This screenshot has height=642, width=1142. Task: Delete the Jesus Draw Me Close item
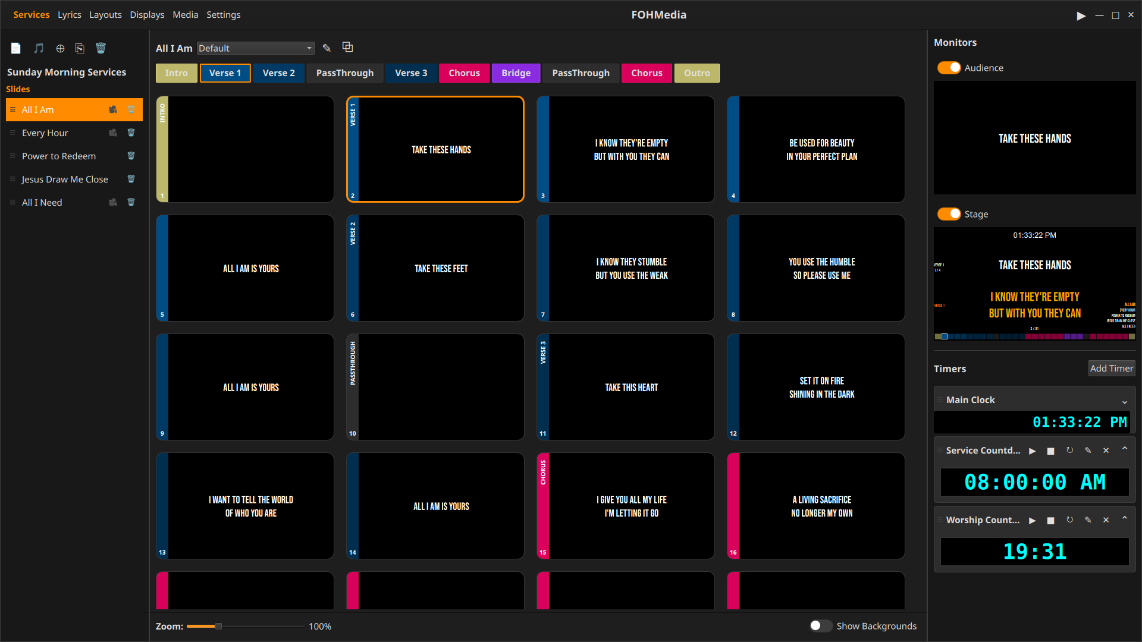[131, 179]
